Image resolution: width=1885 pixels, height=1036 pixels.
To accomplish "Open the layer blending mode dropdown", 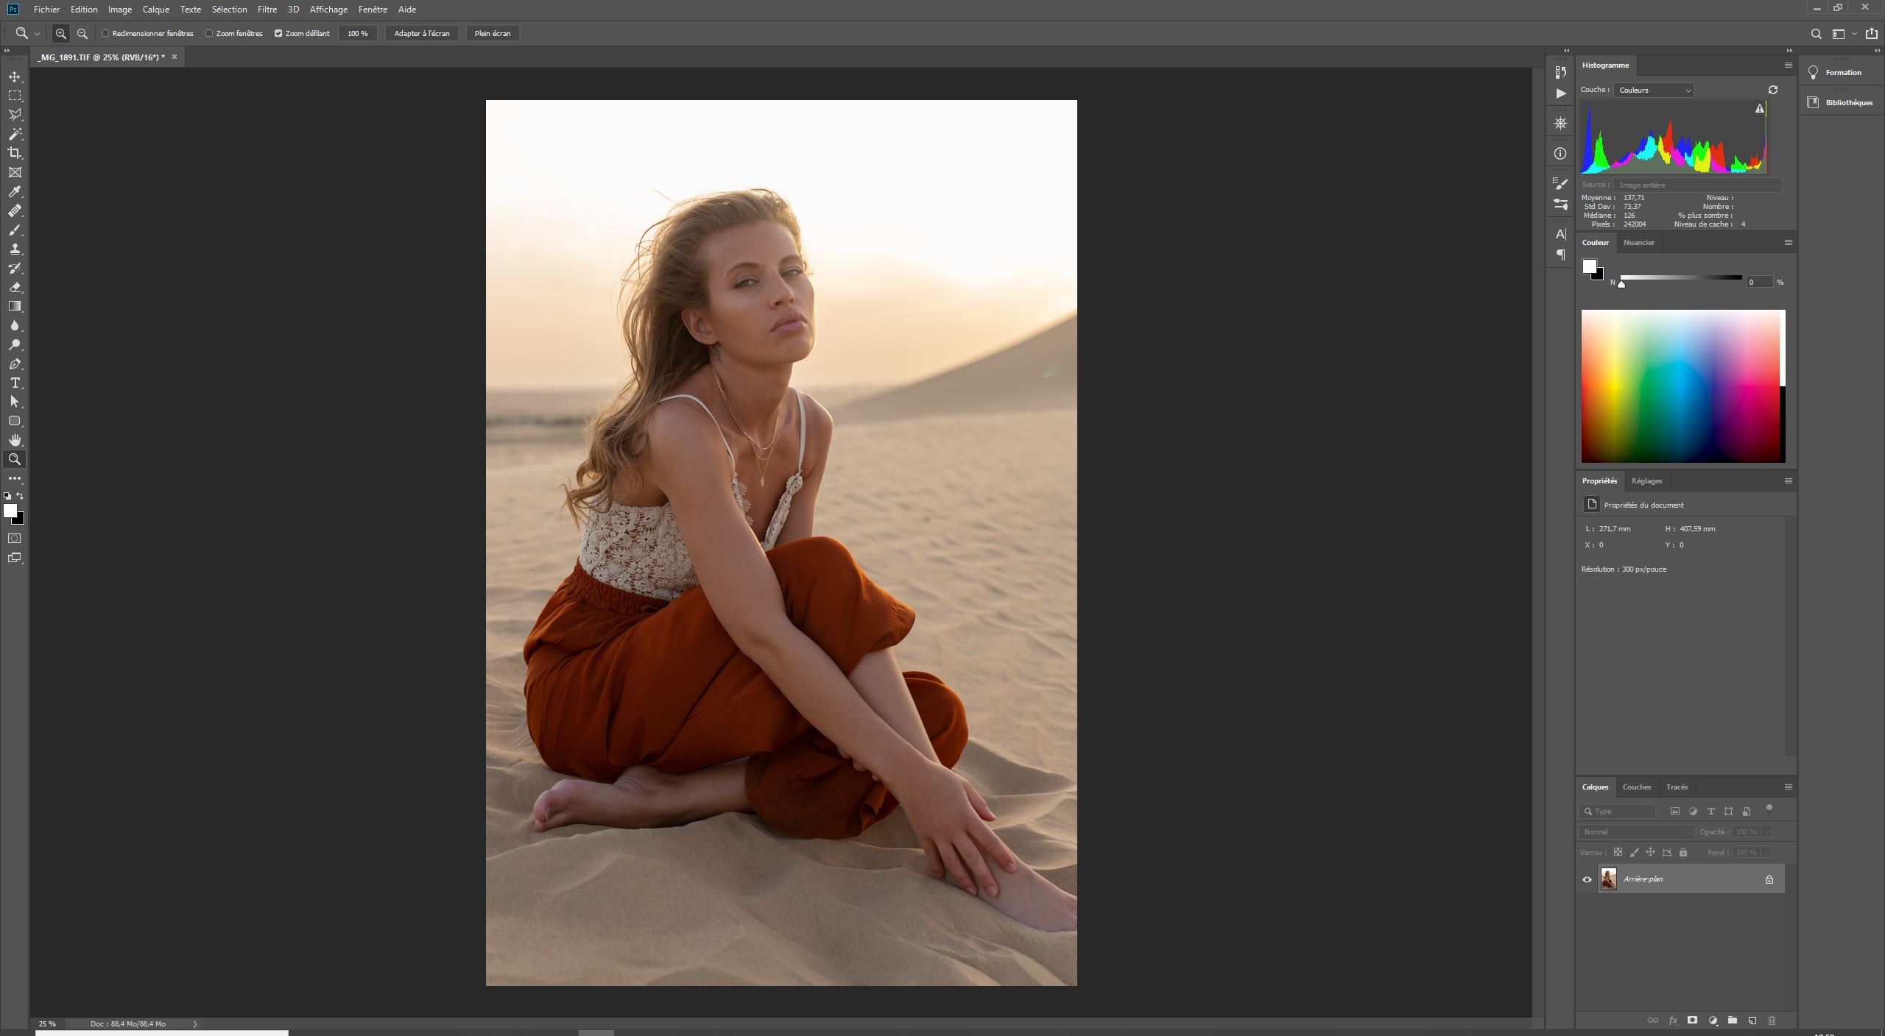I will [x=1635, y=831].
